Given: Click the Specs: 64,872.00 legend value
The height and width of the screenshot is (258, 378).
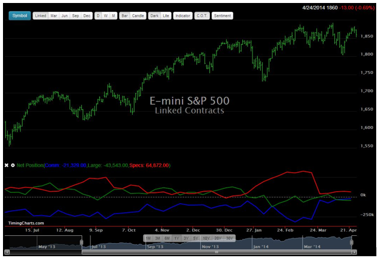Looking at the screenshot, I should click(x=149, y=165).
